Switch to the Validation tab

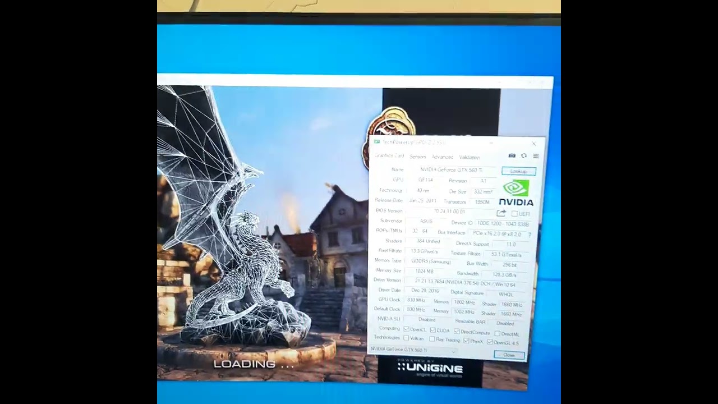point(470,157)
